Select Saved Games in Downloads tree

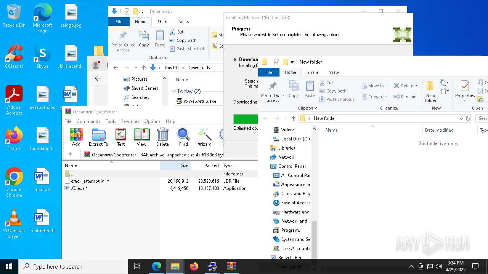coord(141,88)
